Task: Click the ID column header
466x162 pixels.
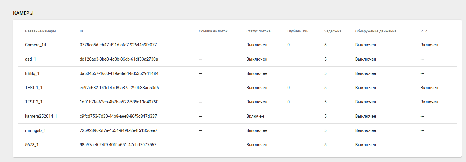Action: pyautogui.click(x=81, y=31)
